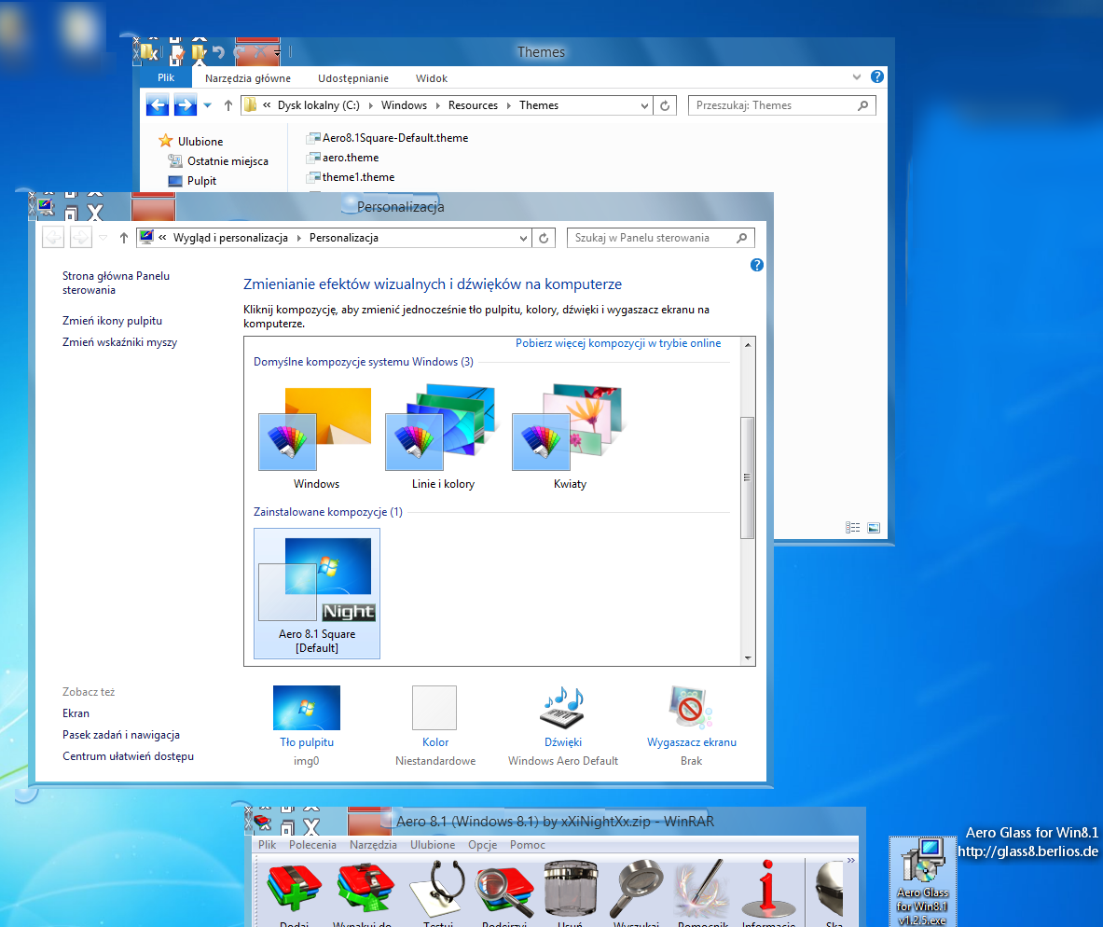Viewport: 1103px width, 927px height.
Task: Select the aero.theme file
Action: click(x=342, y=158)
